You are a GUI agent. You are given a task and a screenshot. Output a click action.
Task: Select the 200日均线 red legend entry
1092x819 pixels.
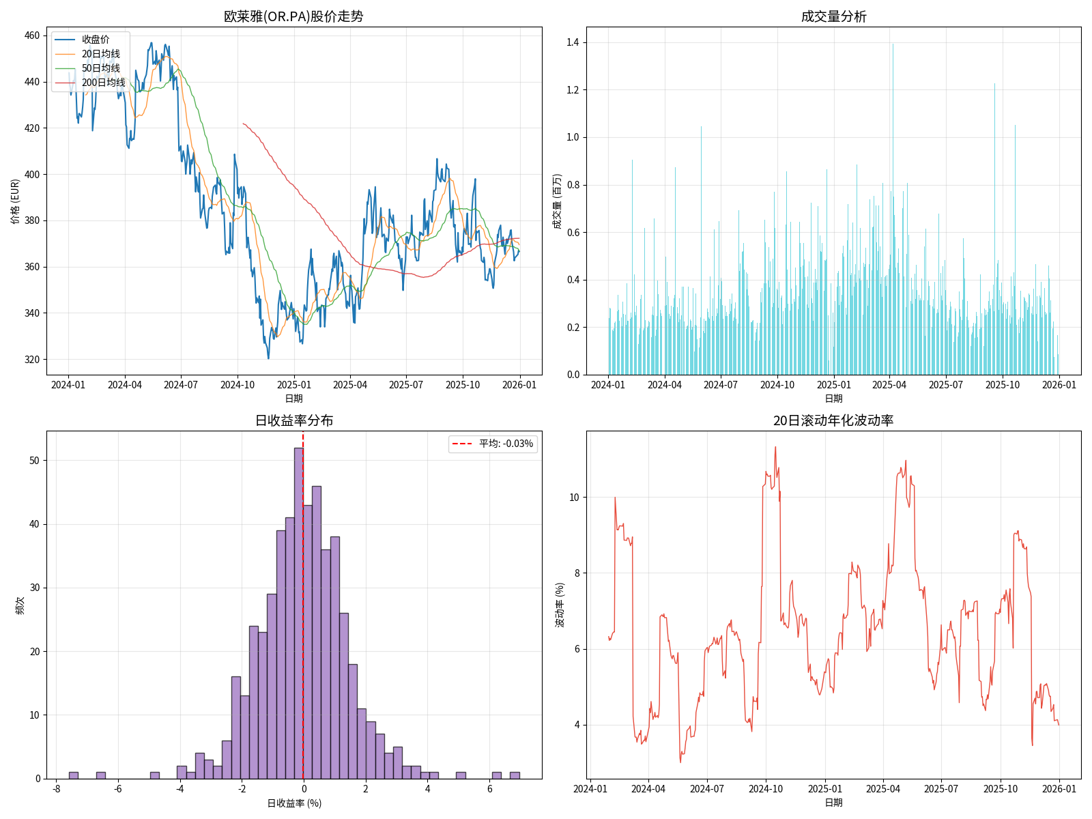pyautogui.click(x=103, y=83)
